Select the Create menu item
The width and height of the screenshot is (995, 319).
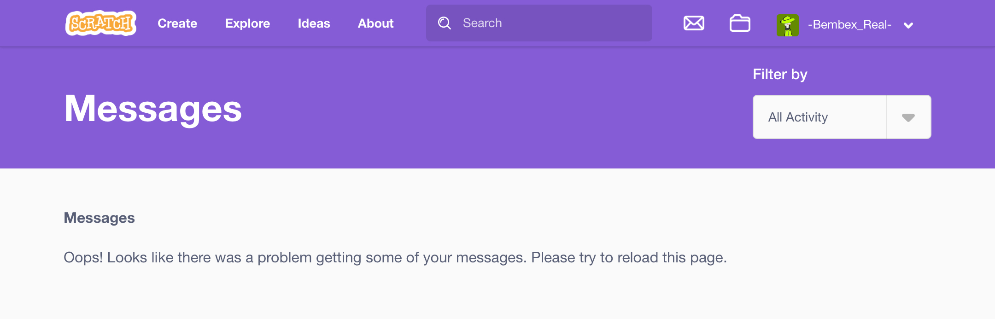(x=177, y=23)
